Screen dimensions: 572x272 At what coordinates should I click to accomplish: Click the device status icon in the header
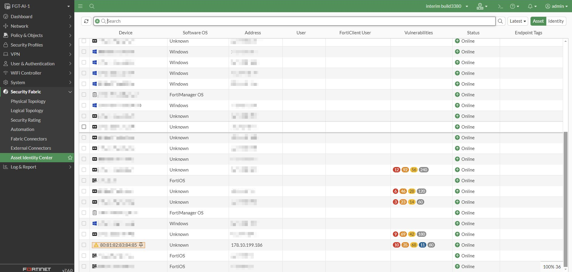[480, 6]
